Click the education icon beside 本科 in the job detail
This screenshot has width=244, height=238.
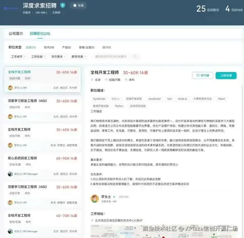coord(126,80)
